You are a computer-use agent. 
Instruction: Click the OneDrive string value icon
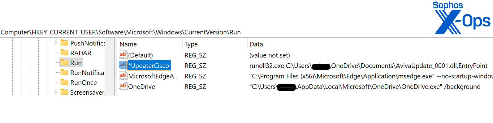pos(123,86)
